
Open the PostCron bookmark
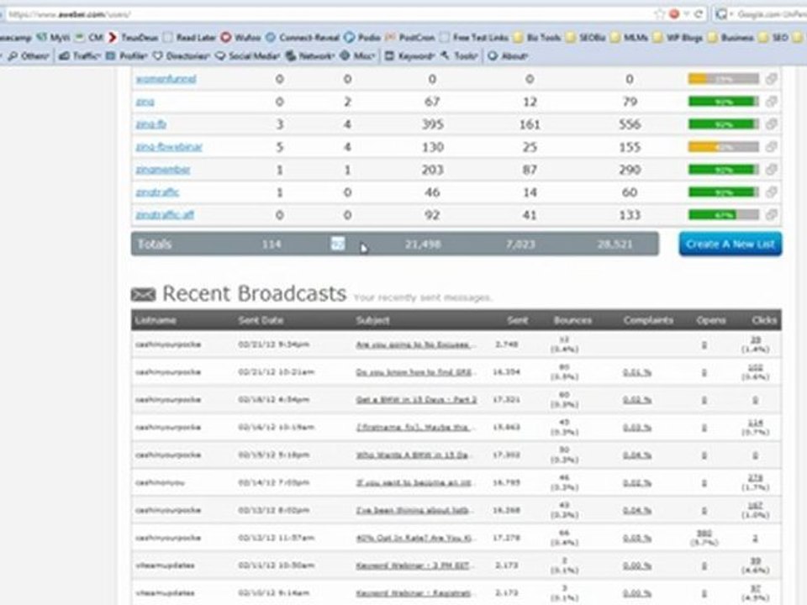(410, 37)
